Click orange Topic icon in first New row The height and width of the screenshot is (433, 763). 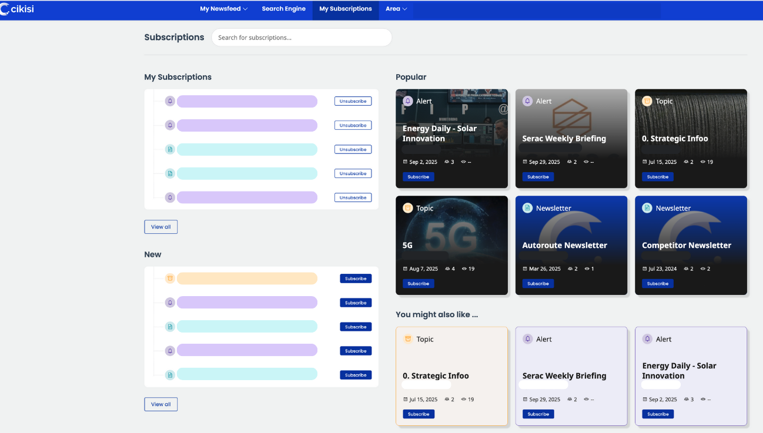[170, 278]
